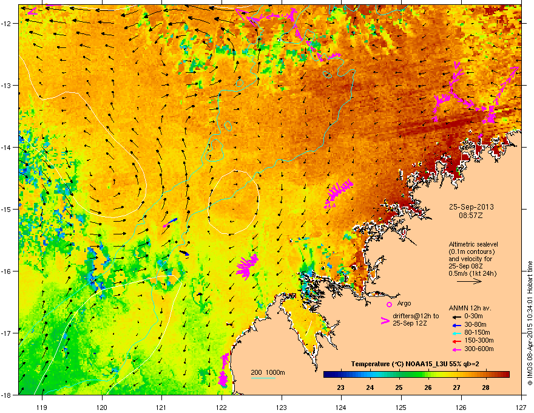
Task: Click the longitude axis label 127
Action: [521, 407]
